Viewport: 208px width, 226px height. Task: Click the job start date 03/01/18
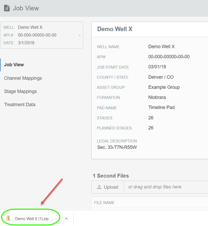[157, 67]
